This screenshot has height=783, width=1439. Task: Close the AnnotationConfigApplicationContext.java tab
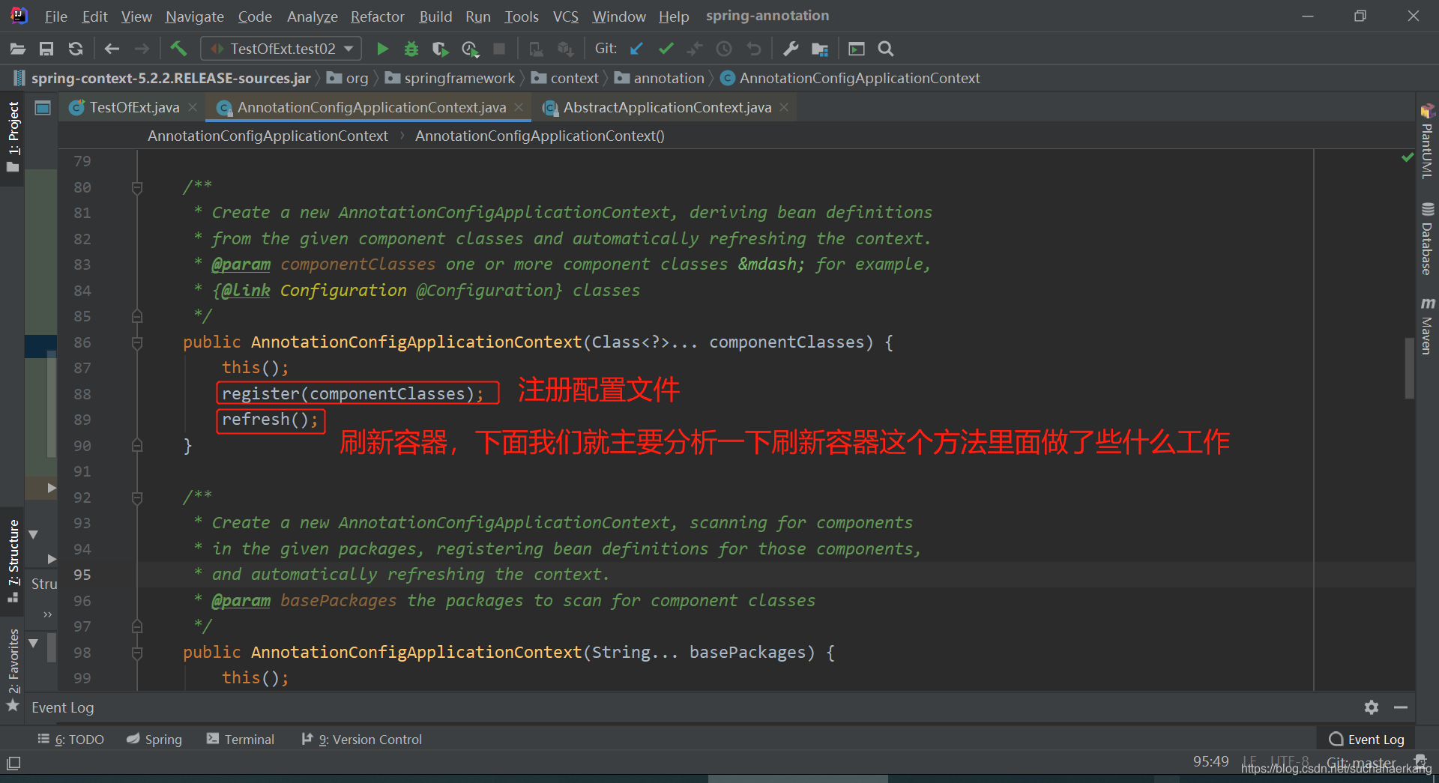coord(519,108)
